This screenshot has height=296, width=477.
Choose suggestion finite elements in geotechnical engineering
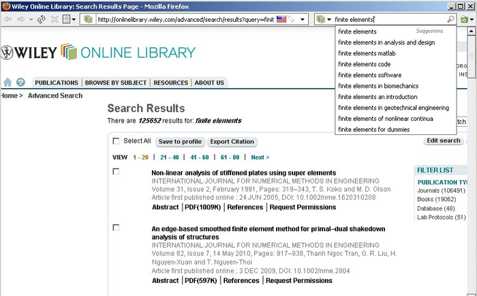(x=395, y=108)
